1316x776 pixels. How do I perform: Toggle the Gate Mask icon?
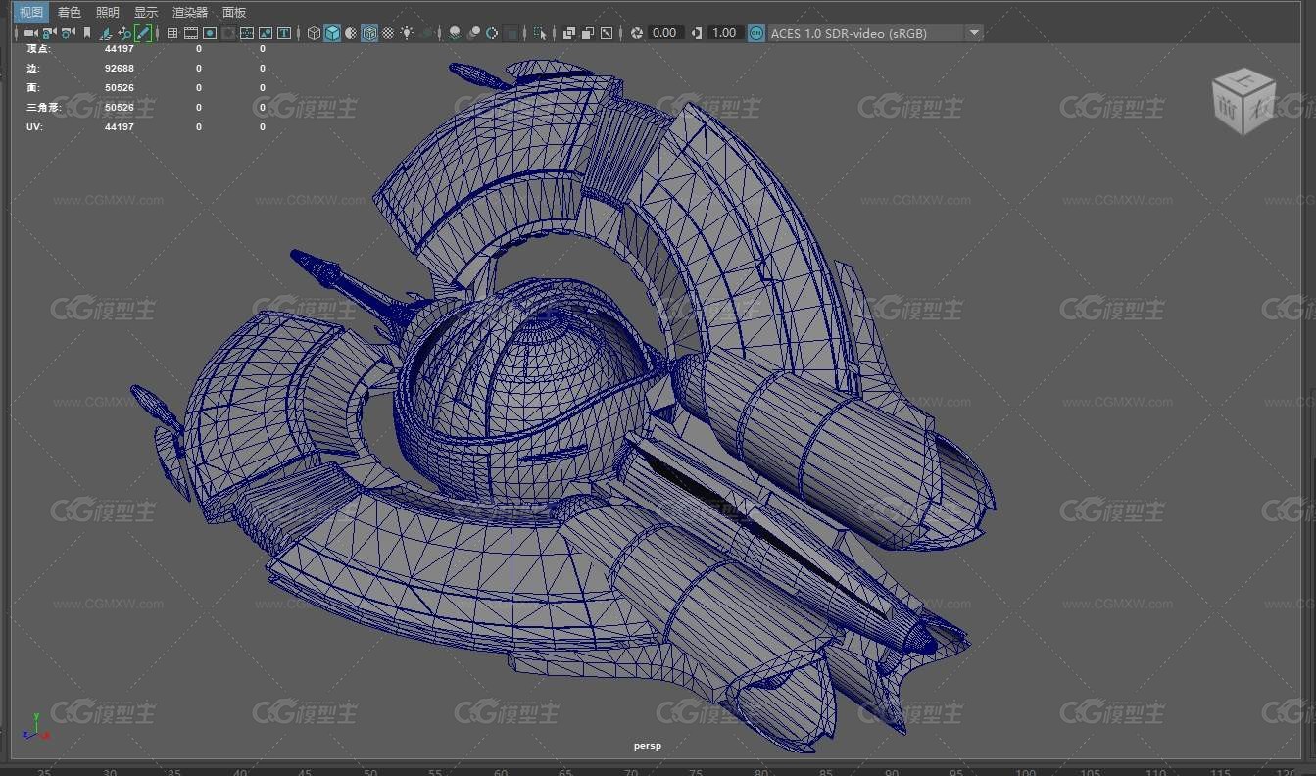228,33
